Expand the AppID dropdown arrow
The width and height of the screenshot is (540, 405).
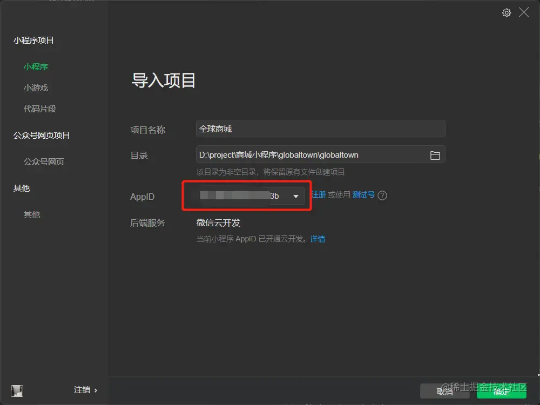point(295,197)
